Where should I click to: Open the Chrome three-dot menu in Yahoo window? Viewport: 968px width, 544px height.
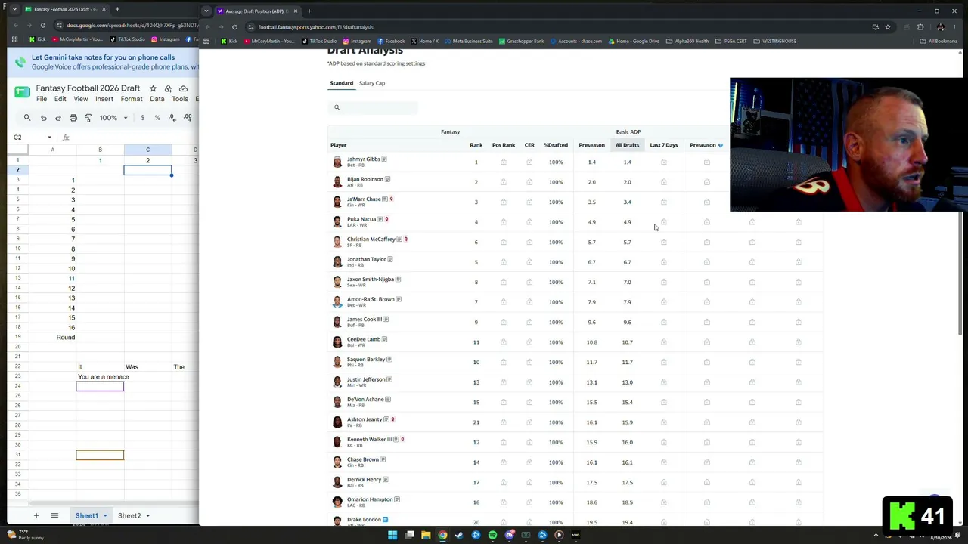[x=954, y=27]
